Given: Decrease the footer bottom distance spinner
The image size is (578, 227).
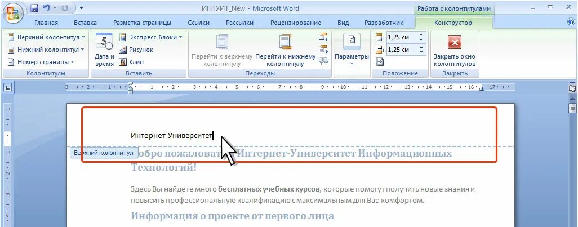Looking at the screenshot, I should pos(421,52).
